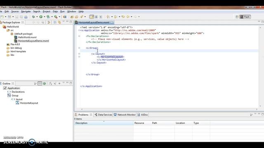
Task: Click editor vertical scrollbar down arrow
Action: (260, 106)
